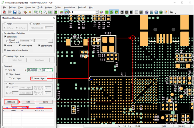The width and height of the screenshot is (194, 128).
Task: Expand the Part Name dropdown
Action: 31,41
